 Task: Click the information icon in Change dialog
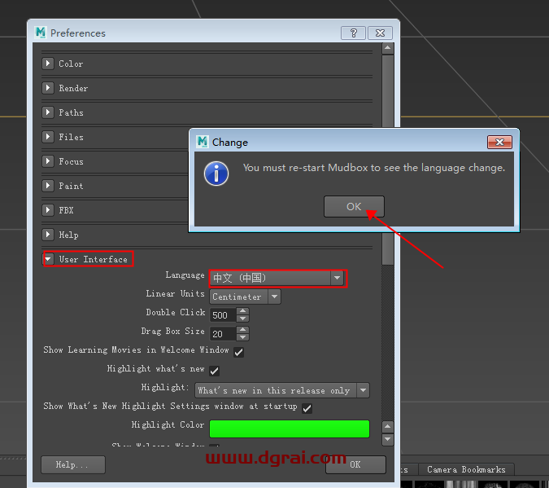[x=216, y=174]
